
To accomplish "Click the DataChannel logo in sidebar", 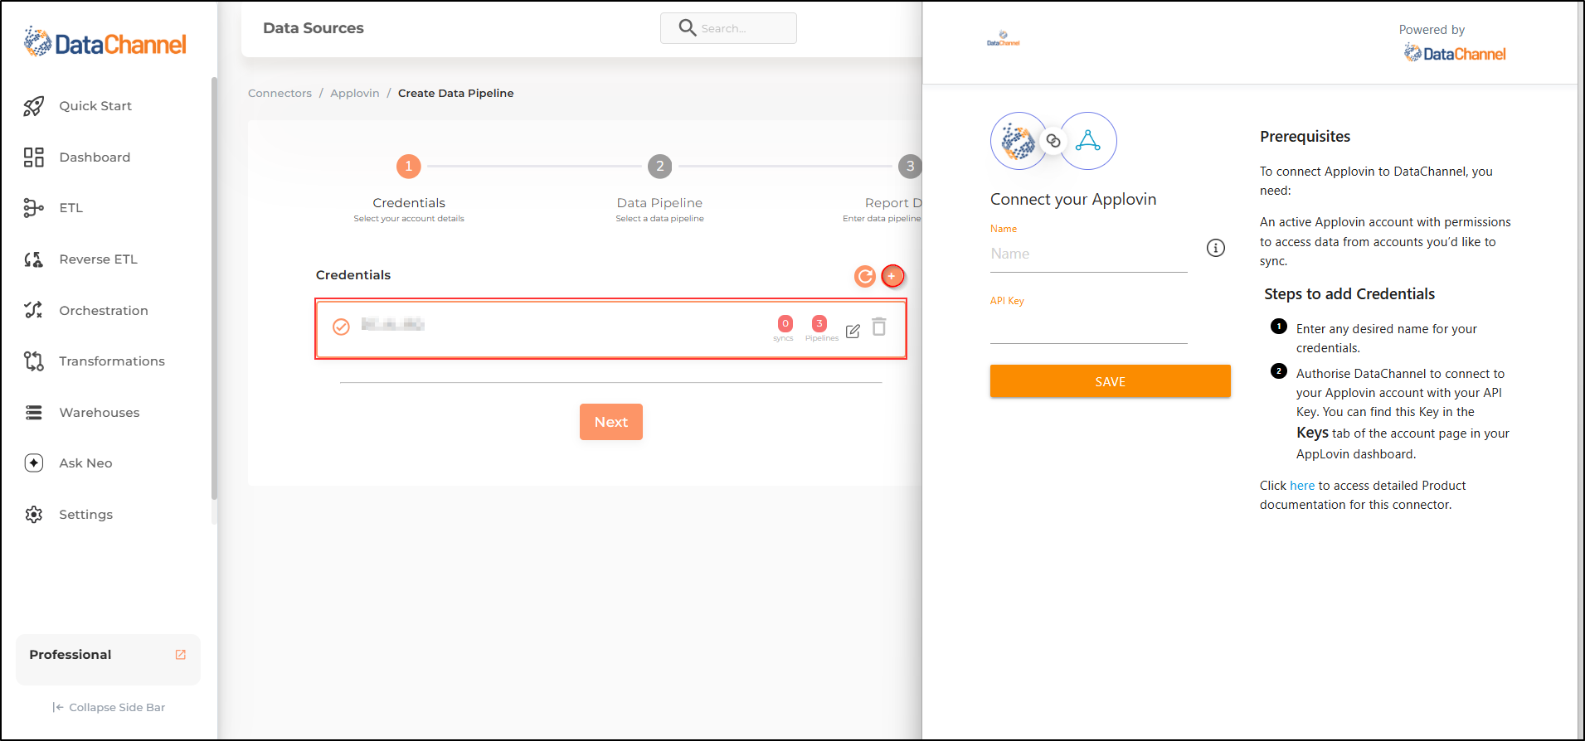I will click(105, 41).
